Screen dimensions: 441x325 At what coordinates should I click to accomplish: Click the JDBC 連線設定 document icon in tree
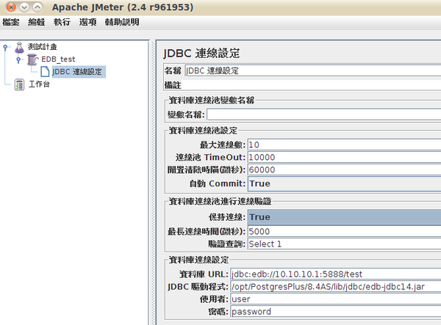point(45,72)
